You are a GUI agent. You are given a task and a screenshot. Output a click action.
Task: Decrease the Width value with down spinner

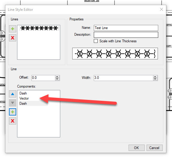[155, 79]
